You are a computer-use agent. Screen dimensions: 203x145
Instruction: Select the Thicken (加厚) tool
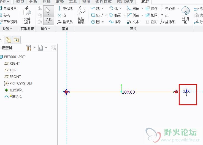(x=151, y=15)
